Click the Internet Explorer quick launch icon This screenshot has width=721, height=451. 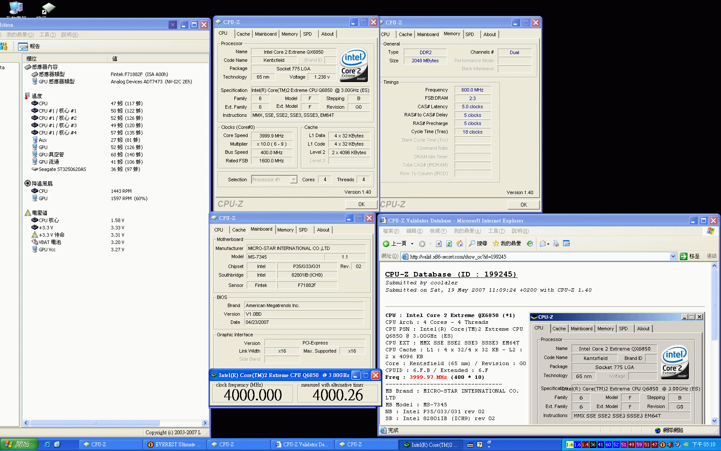tap(48, 445)
